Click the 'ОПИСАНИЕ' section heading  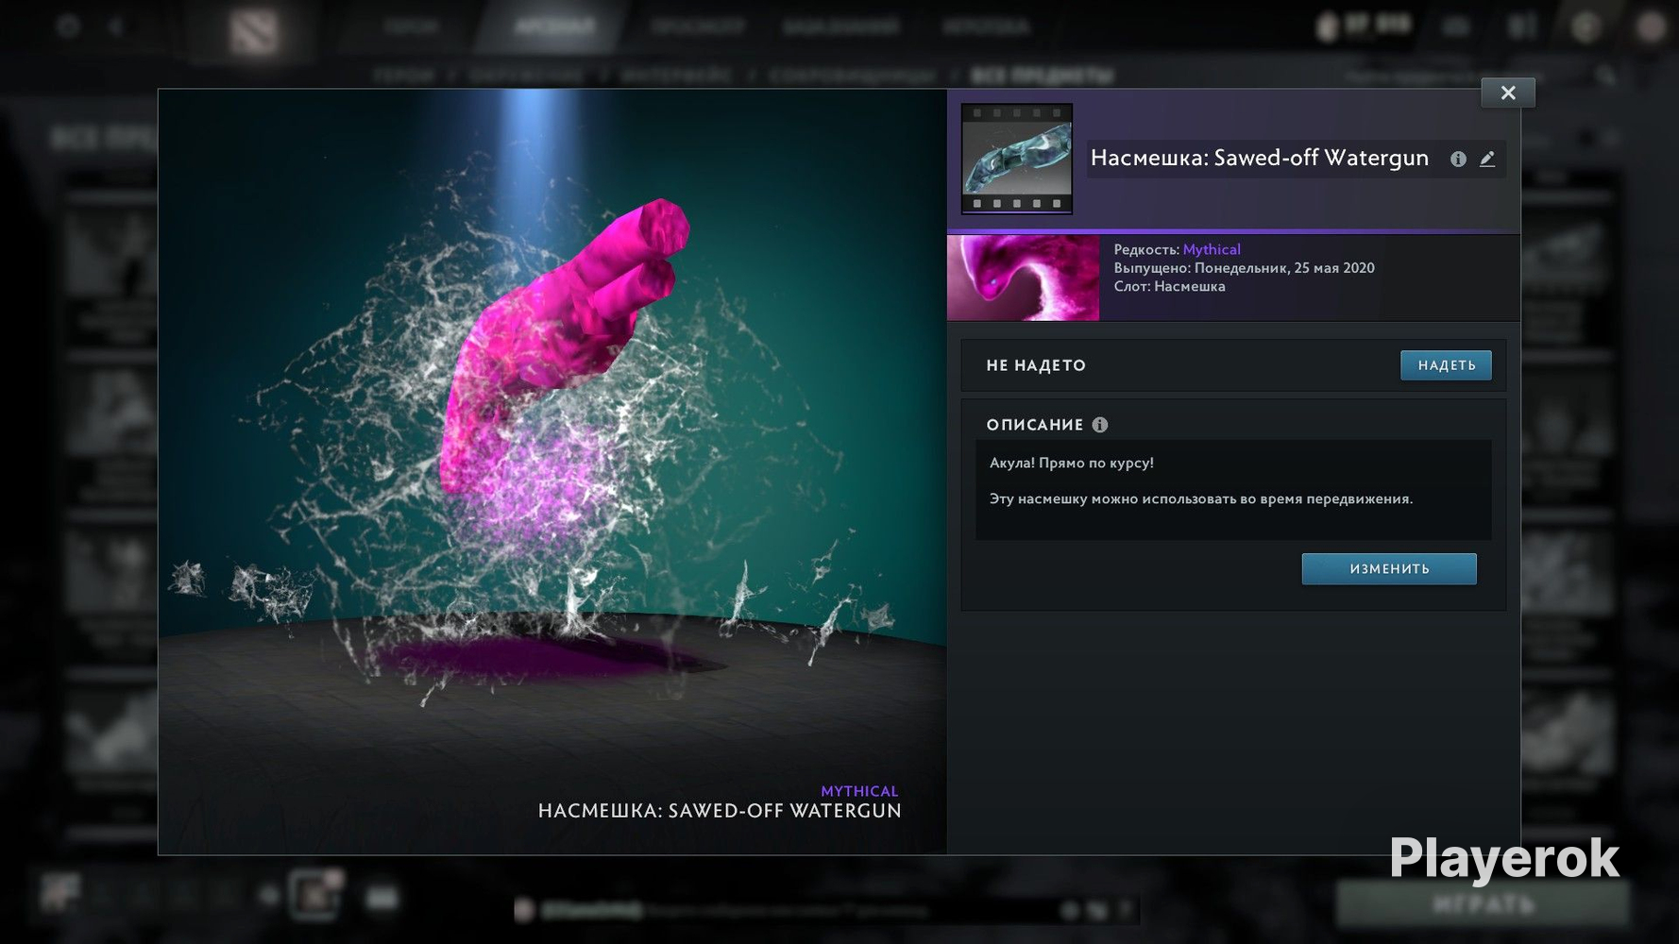1035,425
